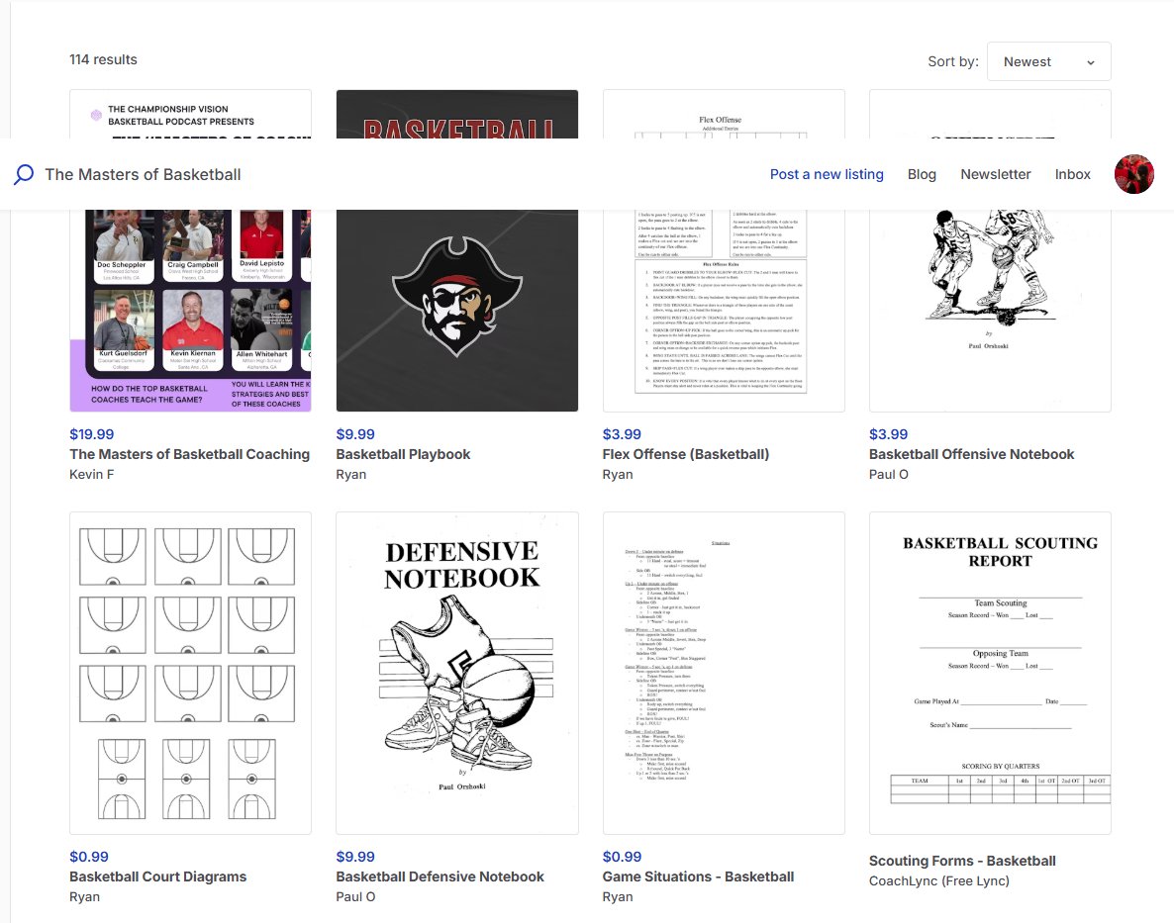The image size is (1174, 923).
Task: Click the search field reading The Masters of Basketball
Action: (143, 174)
